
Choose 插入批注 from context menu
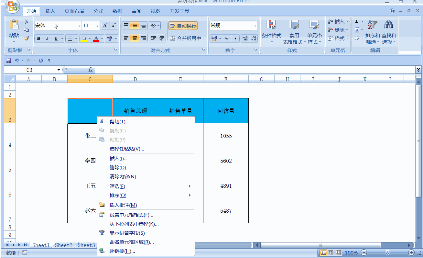pos(146,205)
